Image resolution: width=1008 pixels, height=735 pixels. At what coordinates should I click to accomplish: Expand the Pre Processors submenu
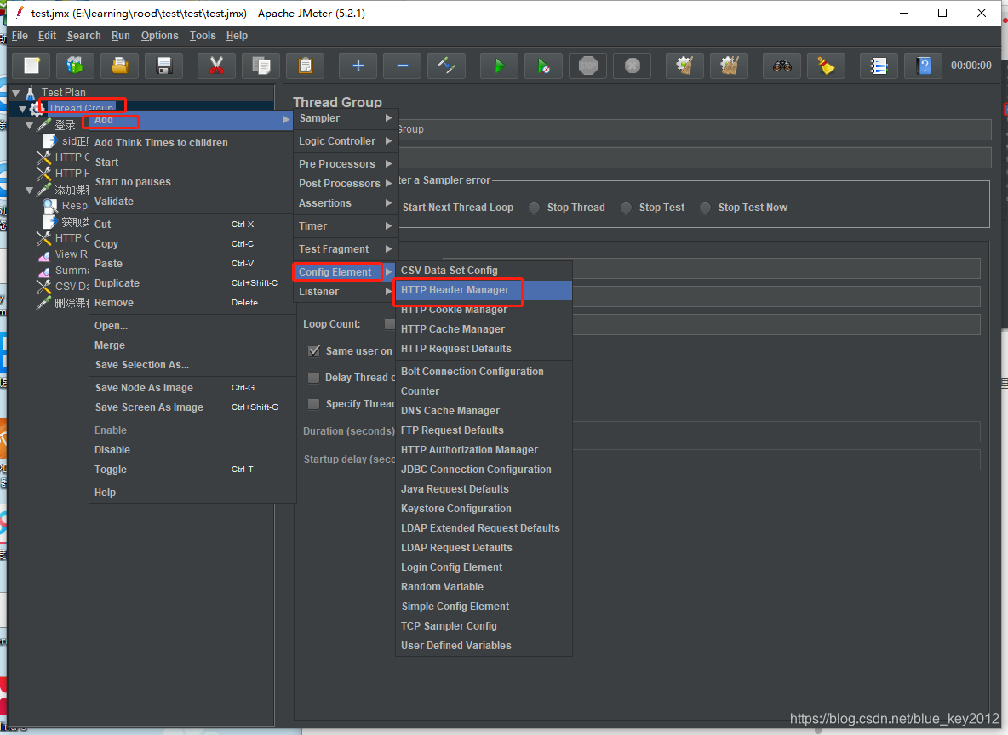click(346, 164)
